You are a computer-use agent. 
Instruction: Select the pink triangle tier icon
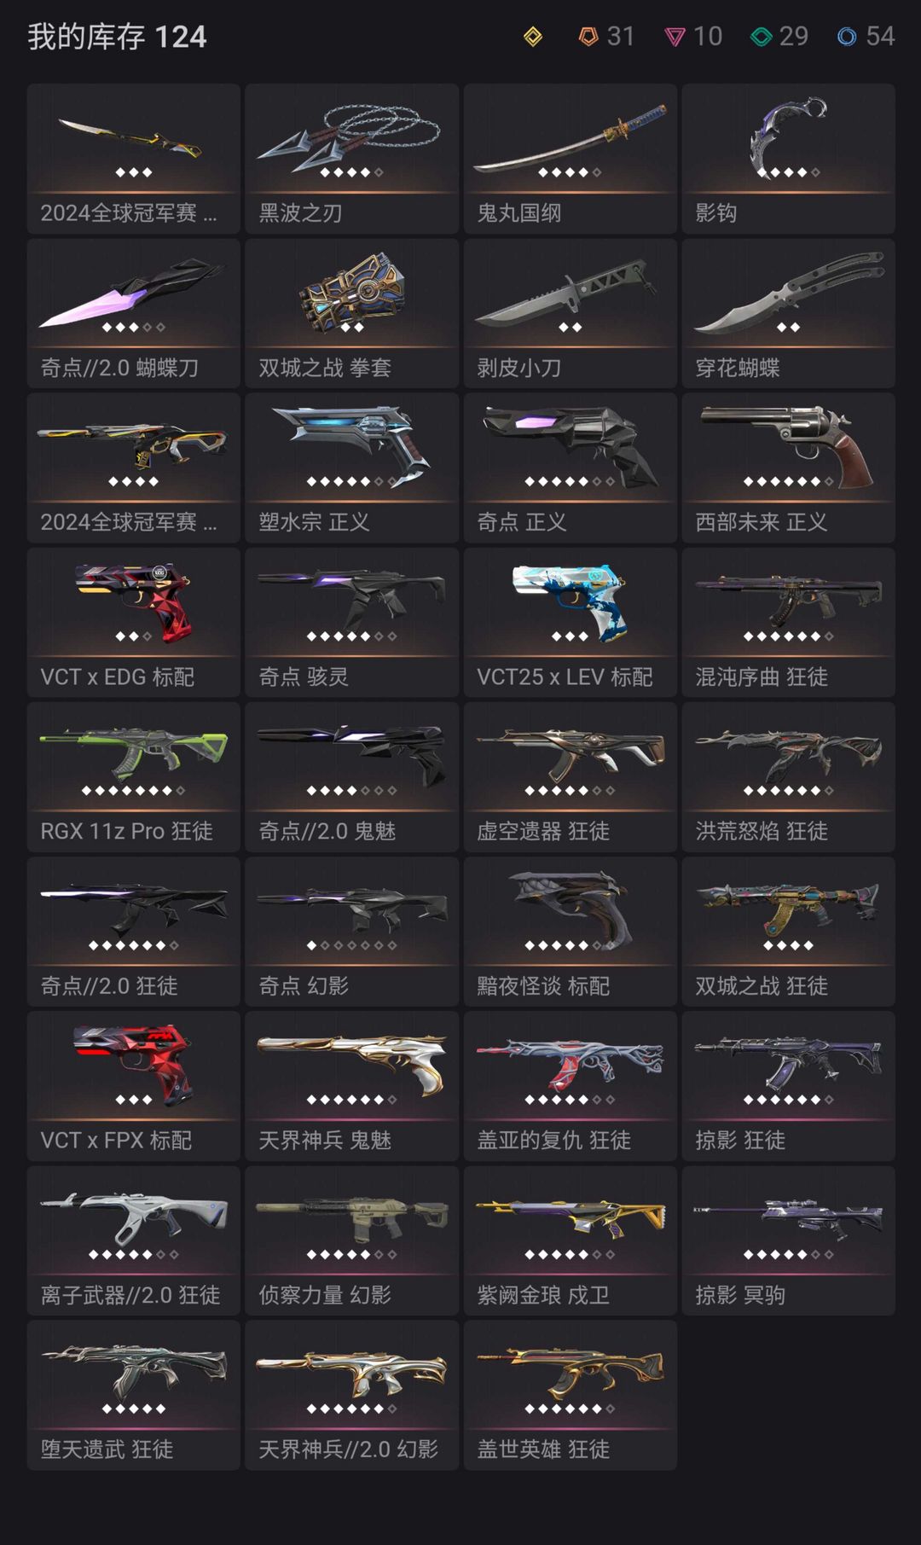tap(675, 38)
